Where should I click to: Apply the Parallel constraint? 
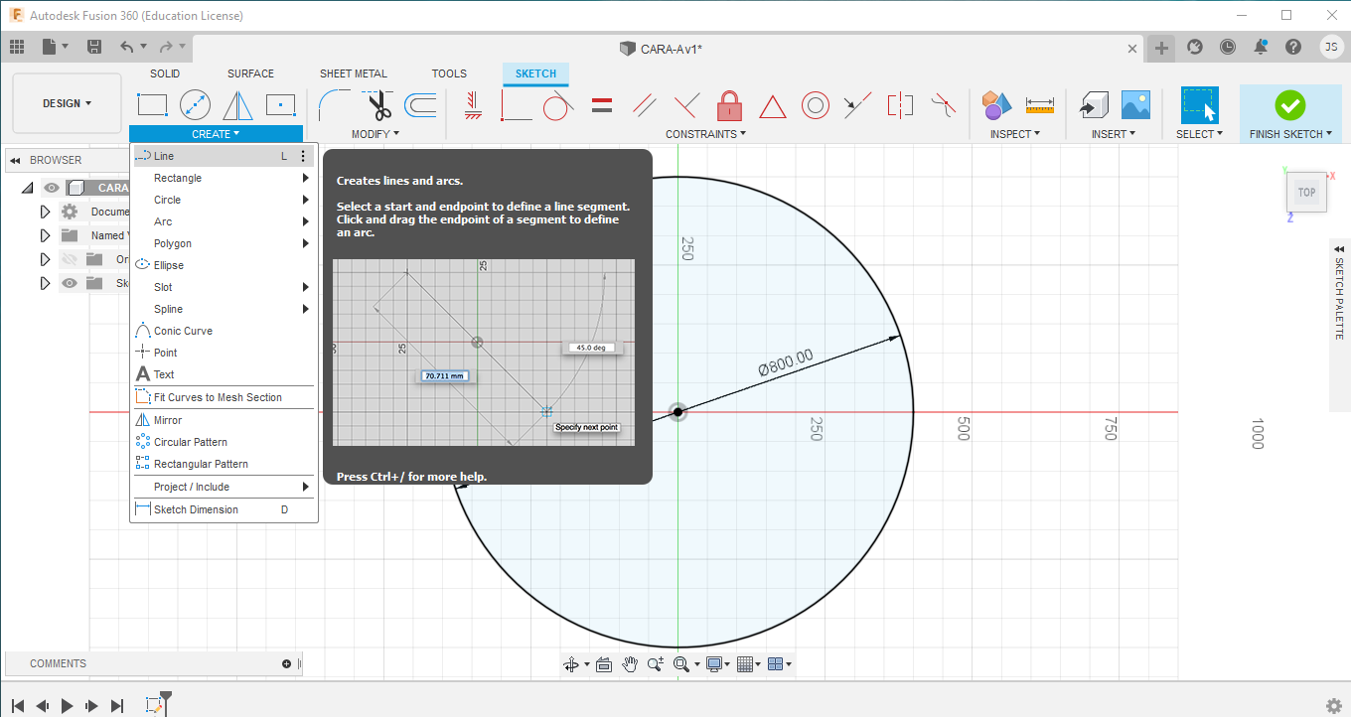point(645,104)
